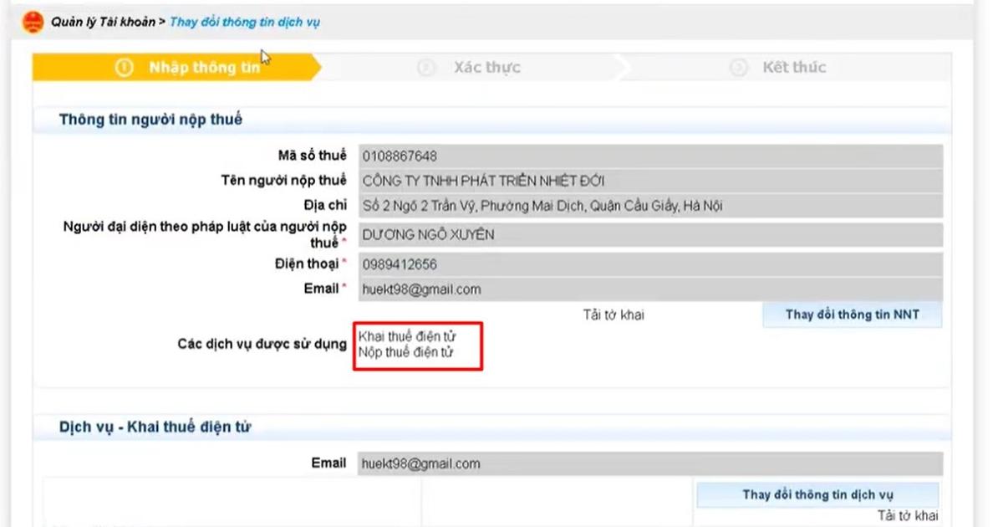Click the 'Khai thuế điện tử' service text
Image resolution: width=1003 pixels, height=527 pixels.
(x=407, y=336)
